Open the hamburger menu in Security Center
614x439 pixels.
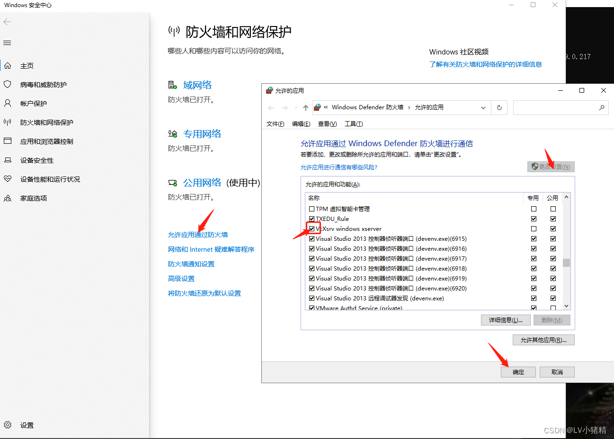tap(7, 43)
